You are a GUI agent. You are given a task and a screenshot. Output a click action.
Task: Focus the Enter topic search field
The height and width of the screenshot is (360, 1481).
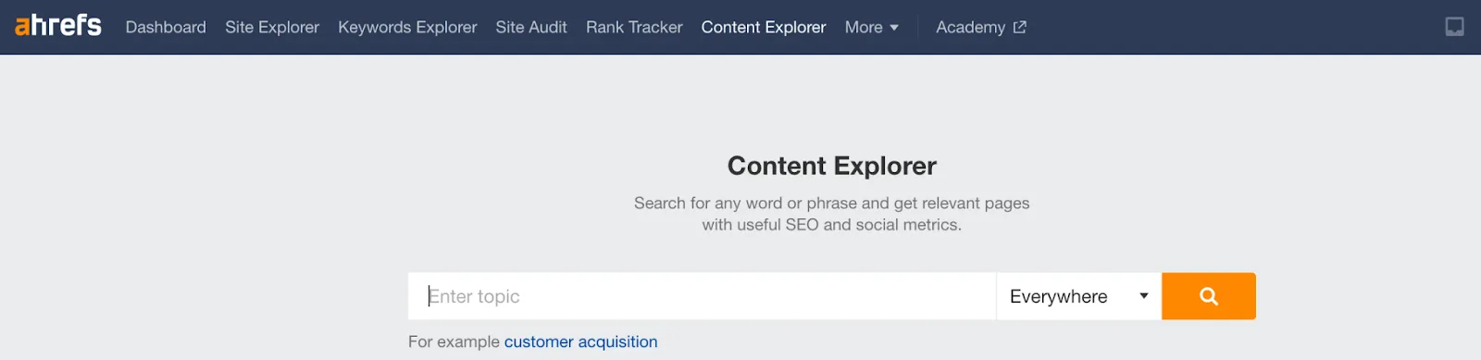(x=702, y=296)
